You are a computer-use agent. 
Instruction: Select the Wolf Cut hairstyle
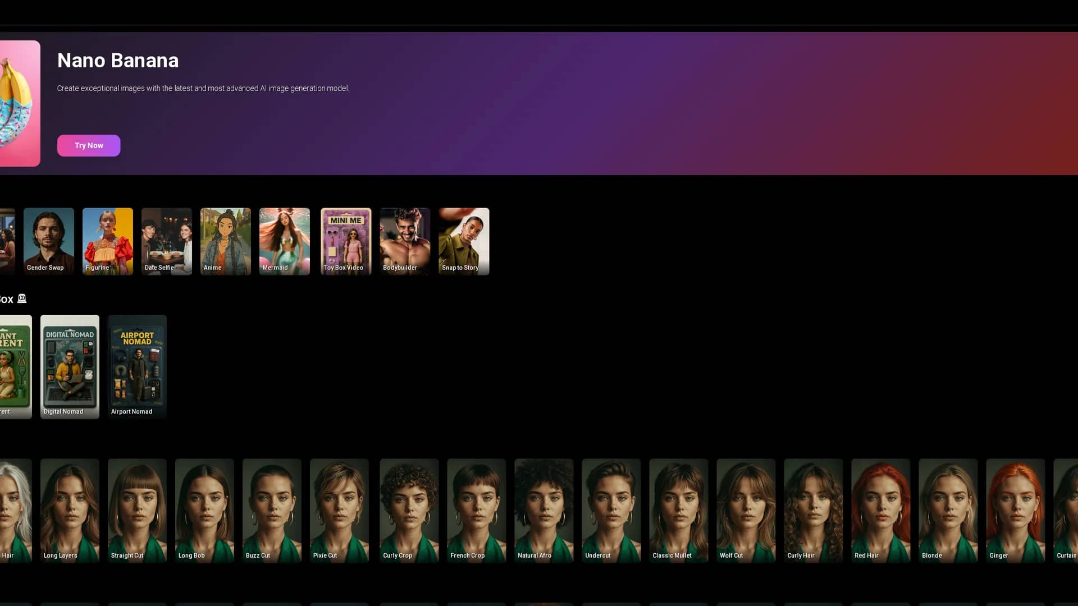[746, 511]
